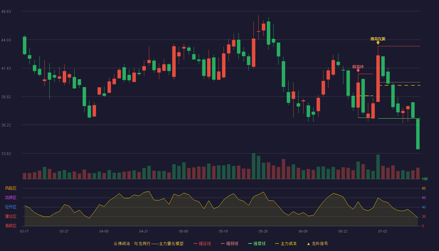Click the 出货区 zone label
This screenshot has width=439, height=251.
coord(11,198)
